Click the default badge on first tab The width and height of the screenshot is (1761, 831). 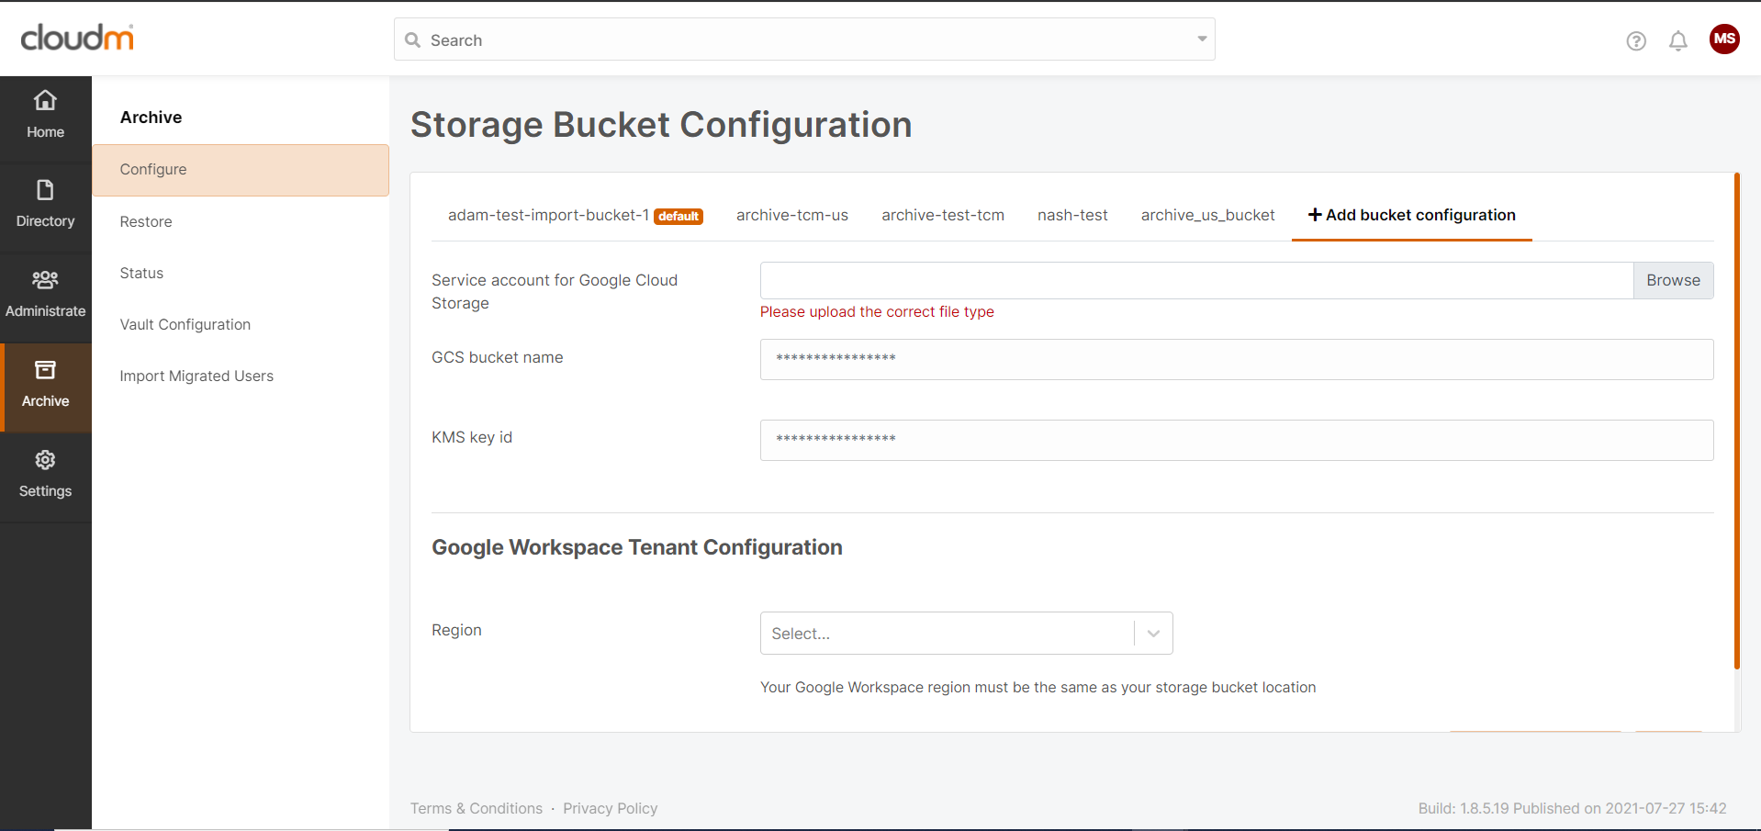pyautogui.click(x=679, y=217)
